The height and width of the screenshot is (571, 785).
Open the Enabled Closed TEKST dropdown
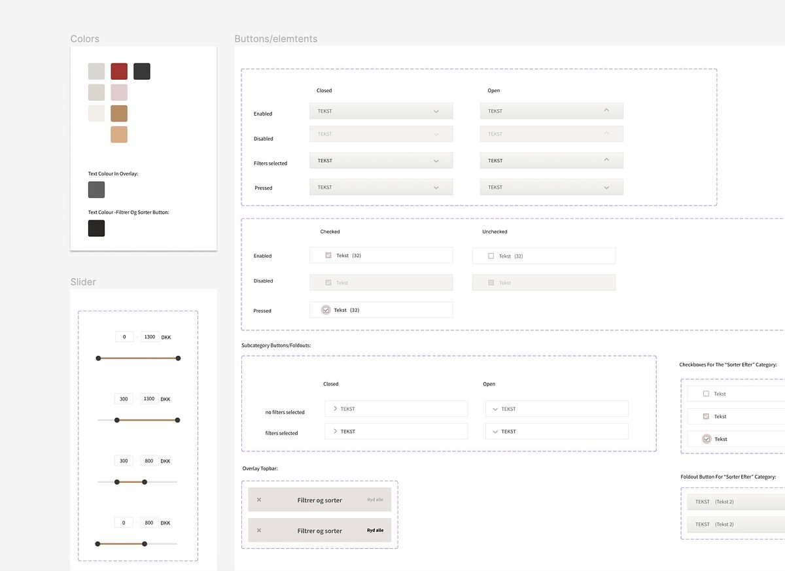(381, 111)
